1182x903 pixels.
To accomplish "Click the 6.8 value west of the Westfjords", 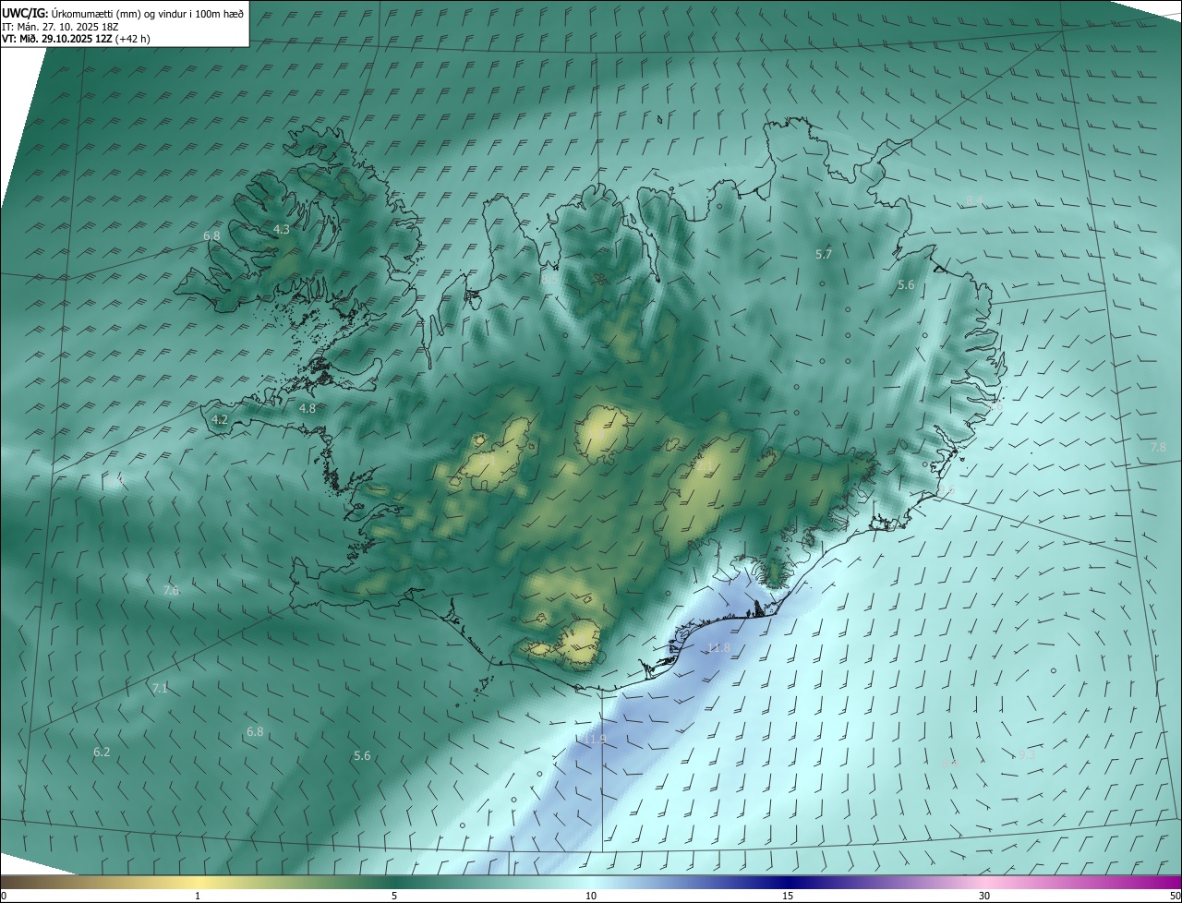I will 211,236.
